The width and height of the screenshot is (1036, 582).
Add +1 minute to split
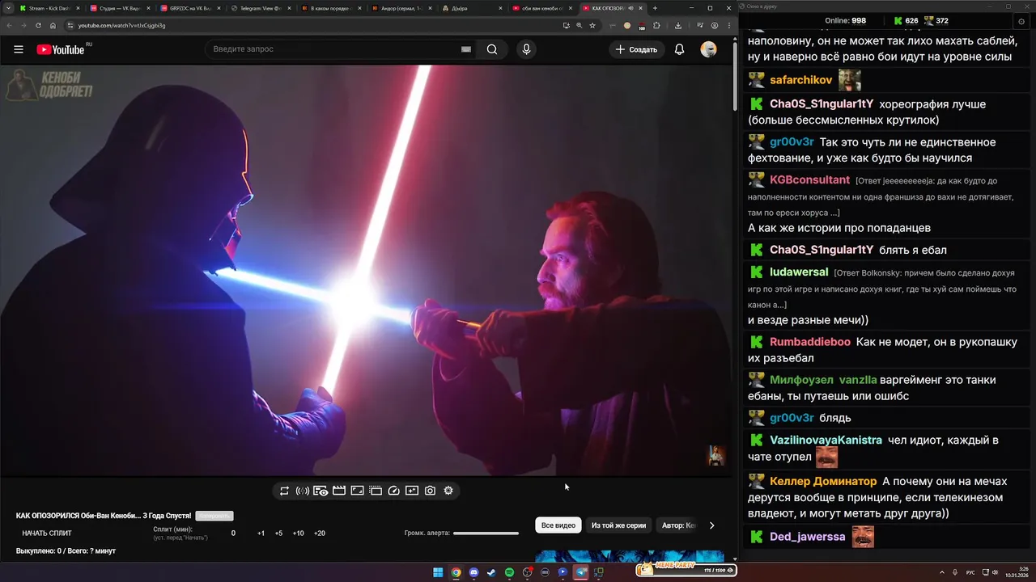[261, 533]
